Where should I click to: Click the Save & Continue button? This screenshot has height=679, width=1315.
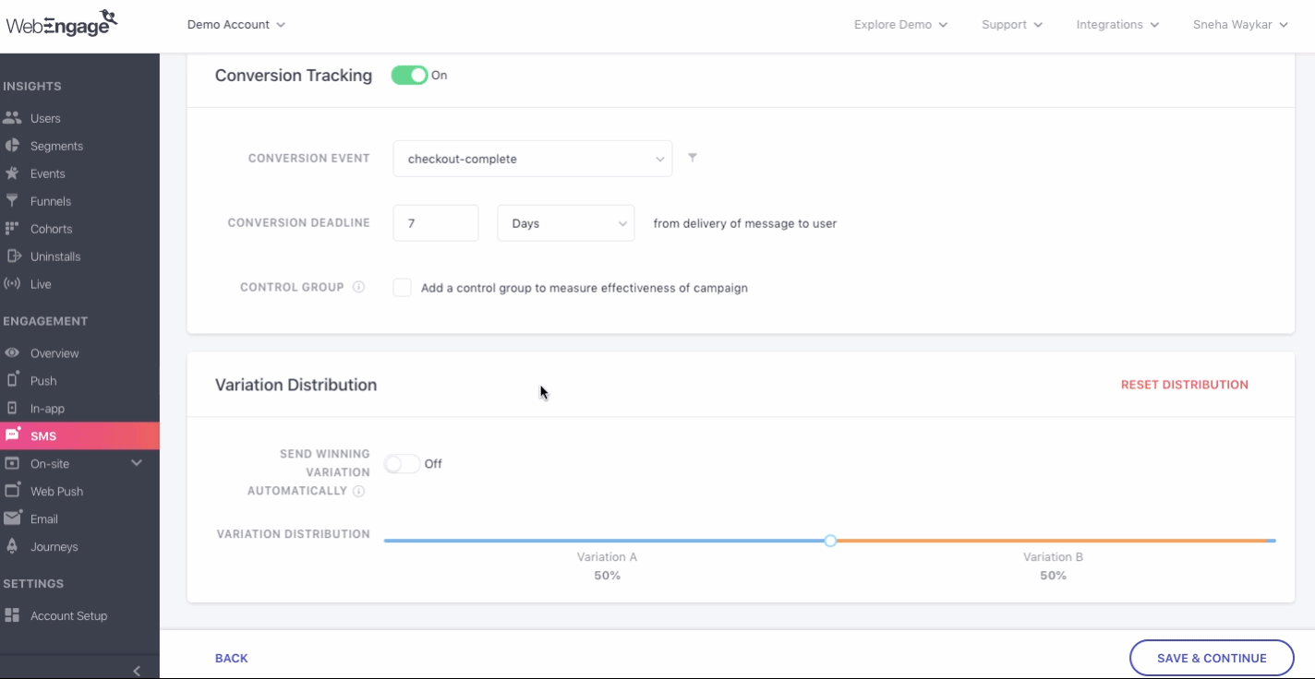coord(1212,658)
